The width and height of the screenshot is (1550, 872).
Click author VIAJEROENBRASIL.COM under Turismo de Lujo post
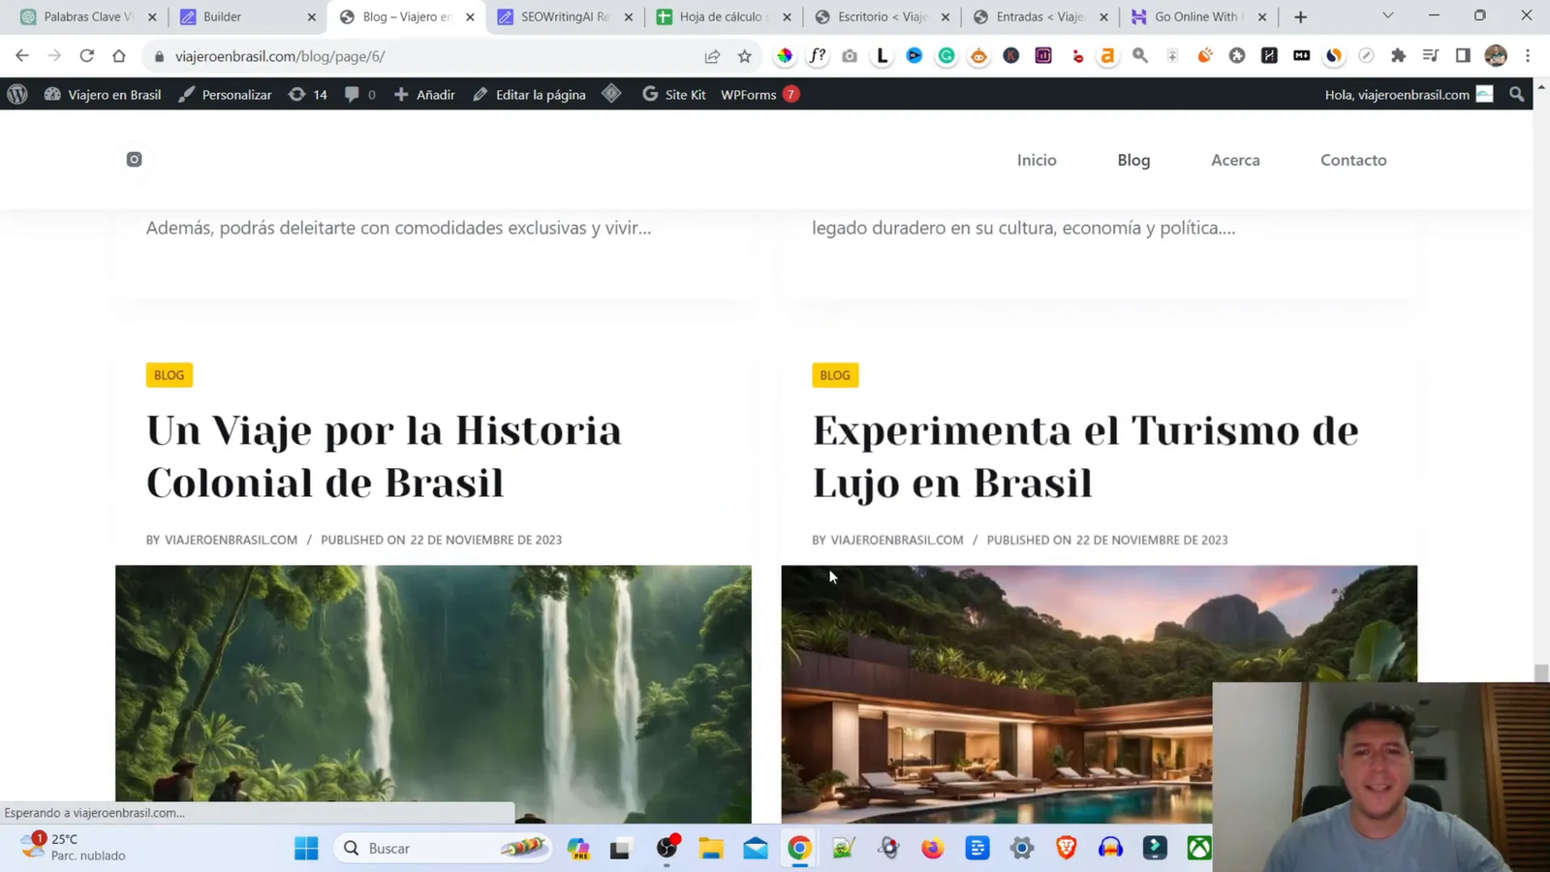point(897,540)
